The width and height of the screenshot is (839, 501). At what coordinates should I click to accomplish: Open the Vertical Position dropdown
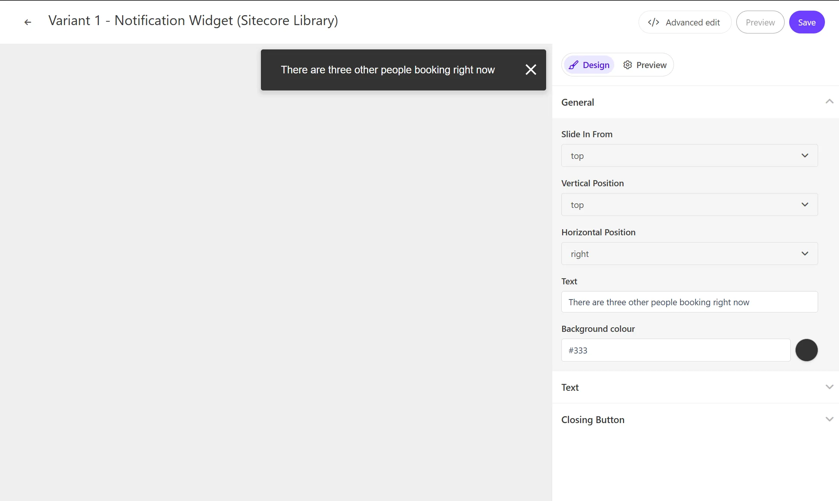coord(689,205)
